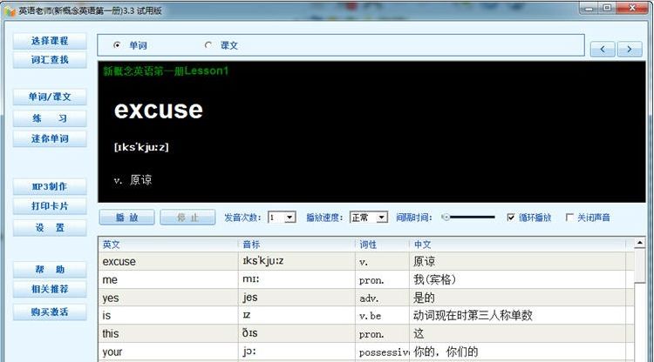Click the previous word arrow button
This screenshot has height=362, width=654.
(x=603, y=50)
